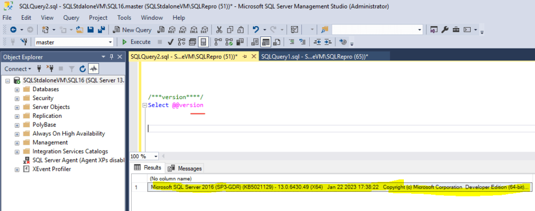This screenshot has height=211, width=535.
Task: Open the Edit menu
Action: pos(26,18)
